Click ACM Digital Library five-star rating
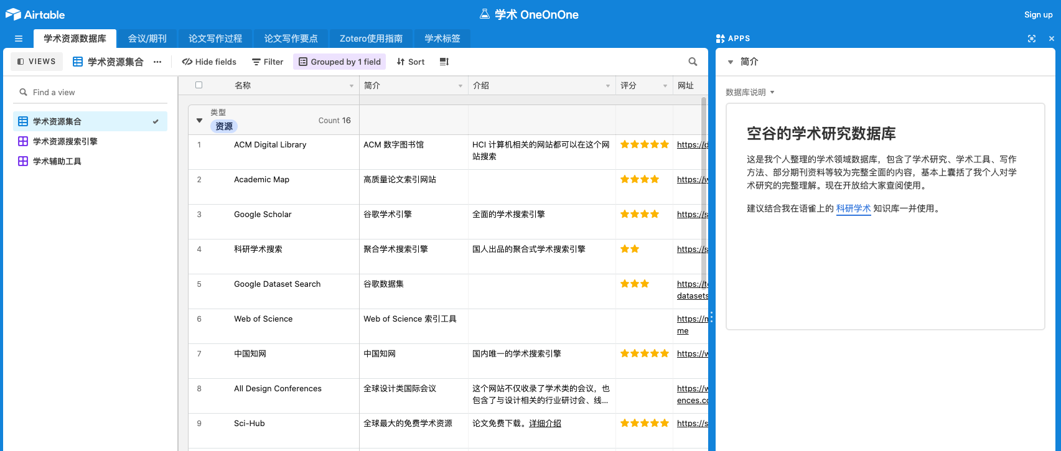1061x451 pixels. click(x=645, y=144)
